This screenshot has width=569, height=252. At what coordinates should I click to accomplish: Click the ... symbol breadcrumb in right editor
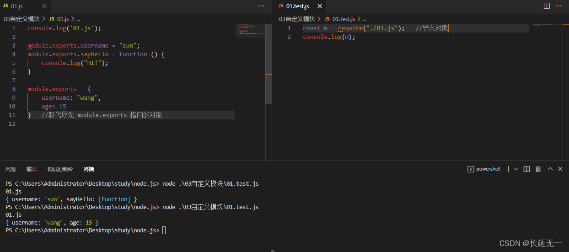(x=365, y=19)
